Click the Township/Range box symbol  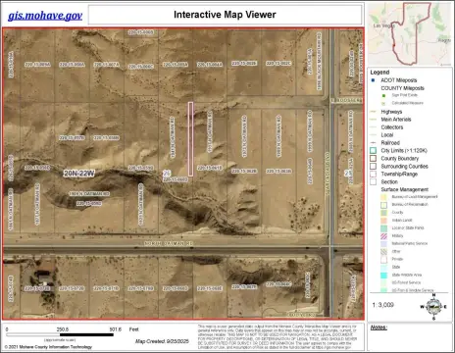pyautogui.click(x=374, y=175)
